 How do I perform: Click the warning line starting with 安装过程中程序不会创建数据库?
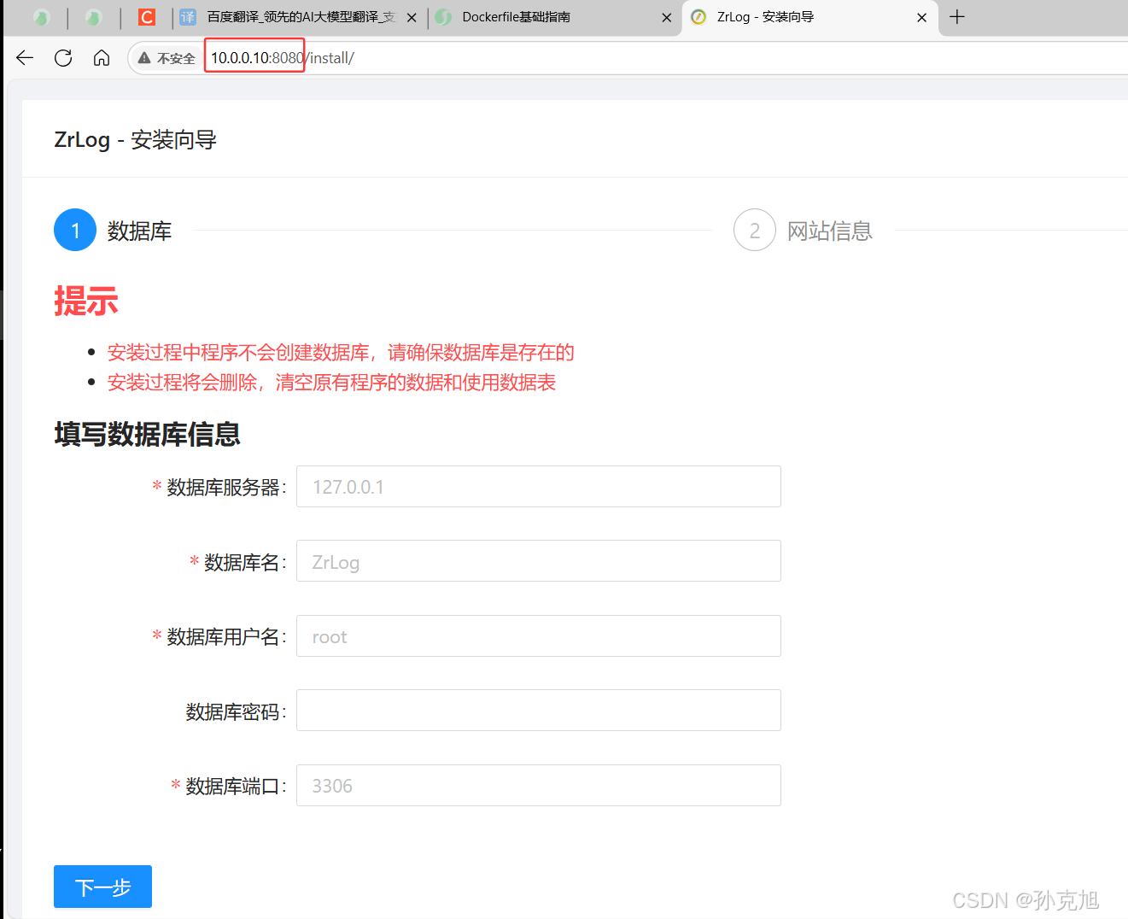[x=341, y=353]
